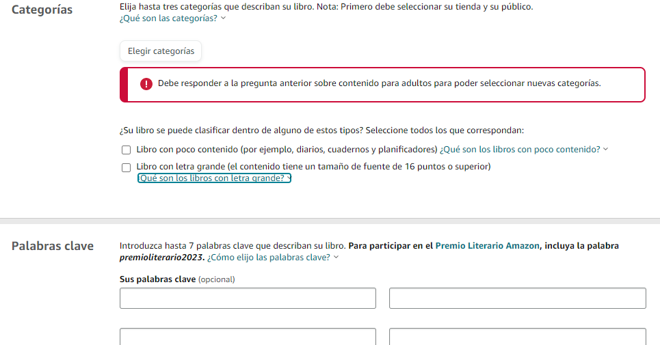Viewport: 660px width, 345px height.
Task: Click the second-row keyword field in the right column
Action: [x=517, y=337]
